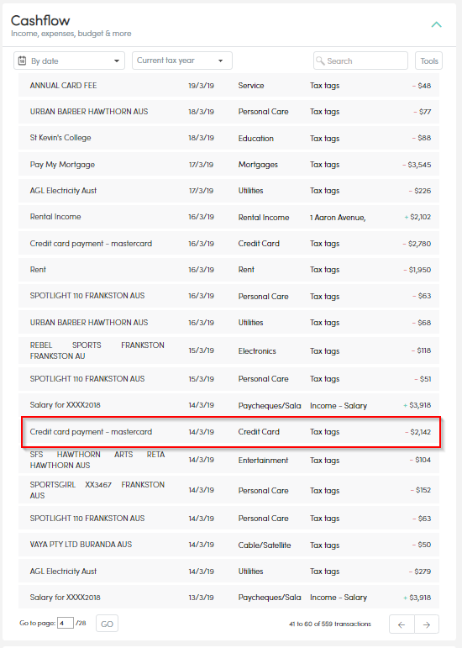Viewport: 462px width, 648px height.
Task: Click the -$279 electricity amount
Action: point(420,572)
